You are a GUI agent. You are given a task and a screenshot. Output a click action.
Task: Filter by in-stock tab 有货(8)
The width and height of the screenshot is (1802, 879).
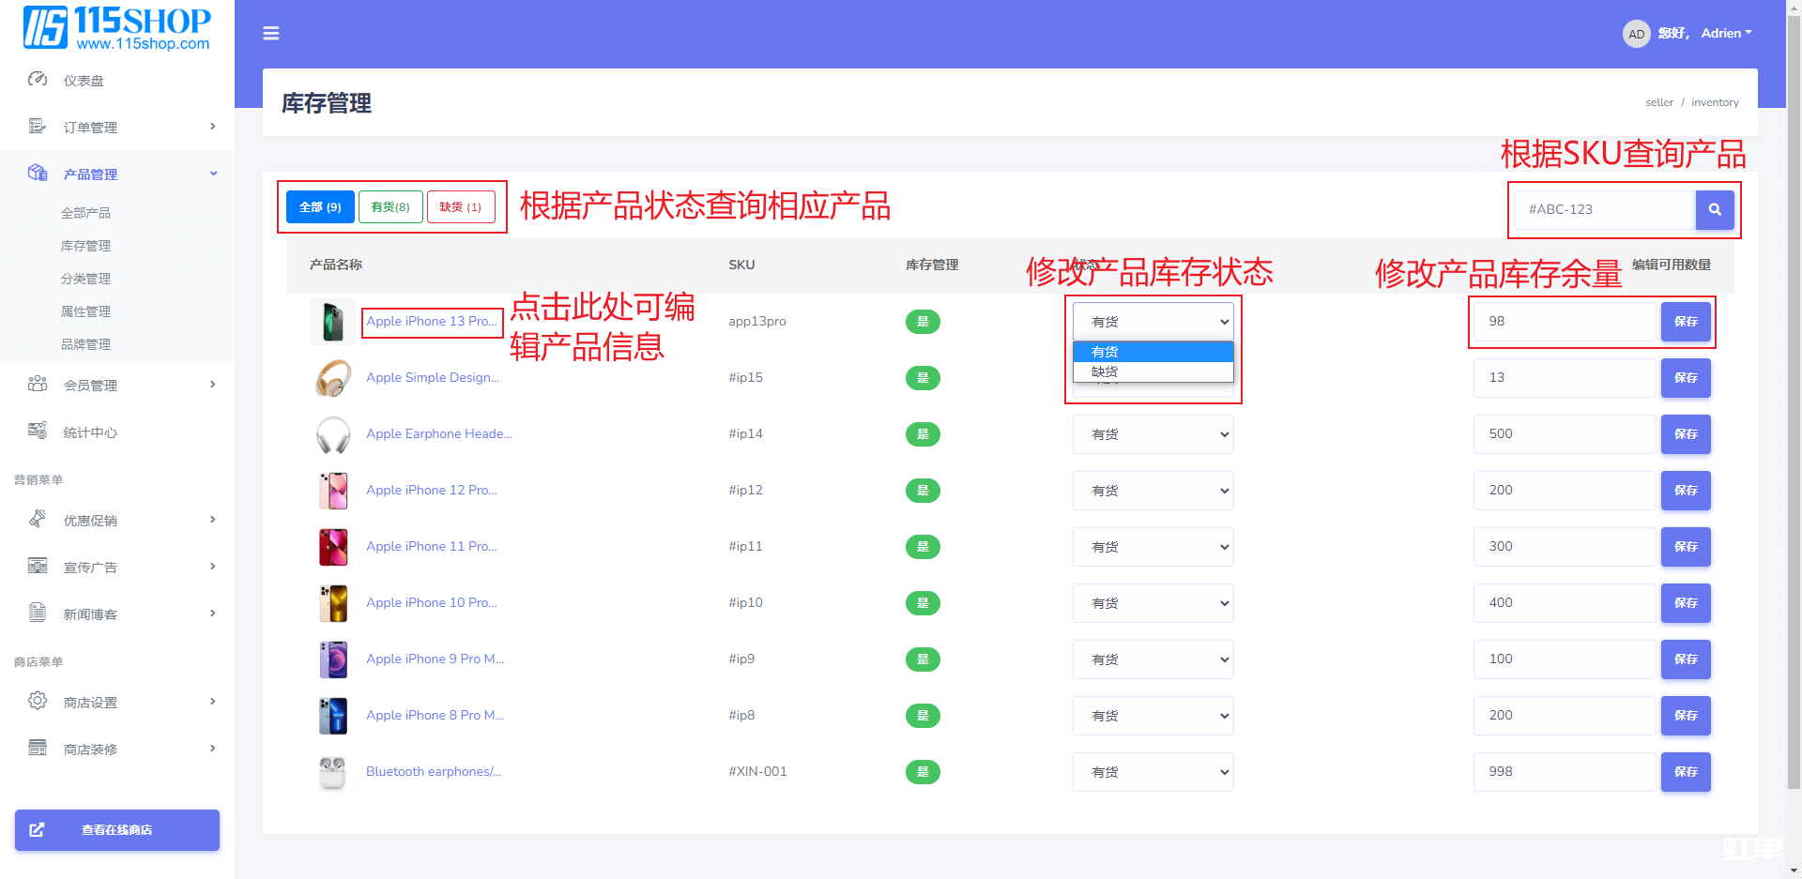coord(390,206)
